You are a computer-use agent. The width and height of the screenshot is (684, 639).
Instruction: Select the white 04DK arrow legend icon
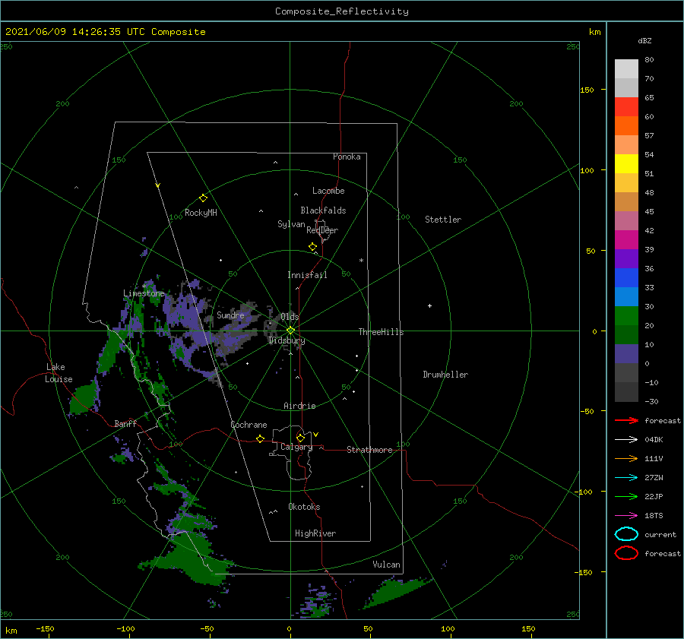626,439
